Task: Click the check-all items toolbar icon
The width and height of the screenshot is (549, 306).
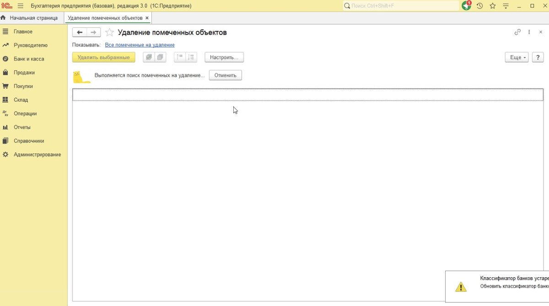Action: 149,58
